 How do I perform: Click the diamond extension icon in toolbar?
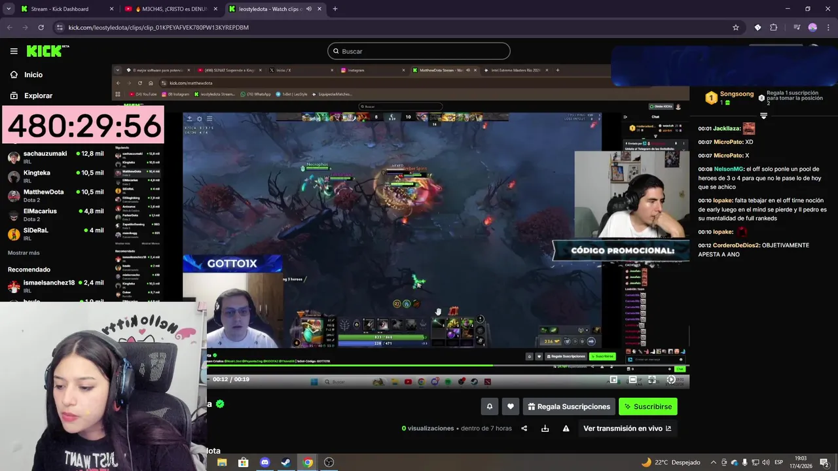[757, 27]
